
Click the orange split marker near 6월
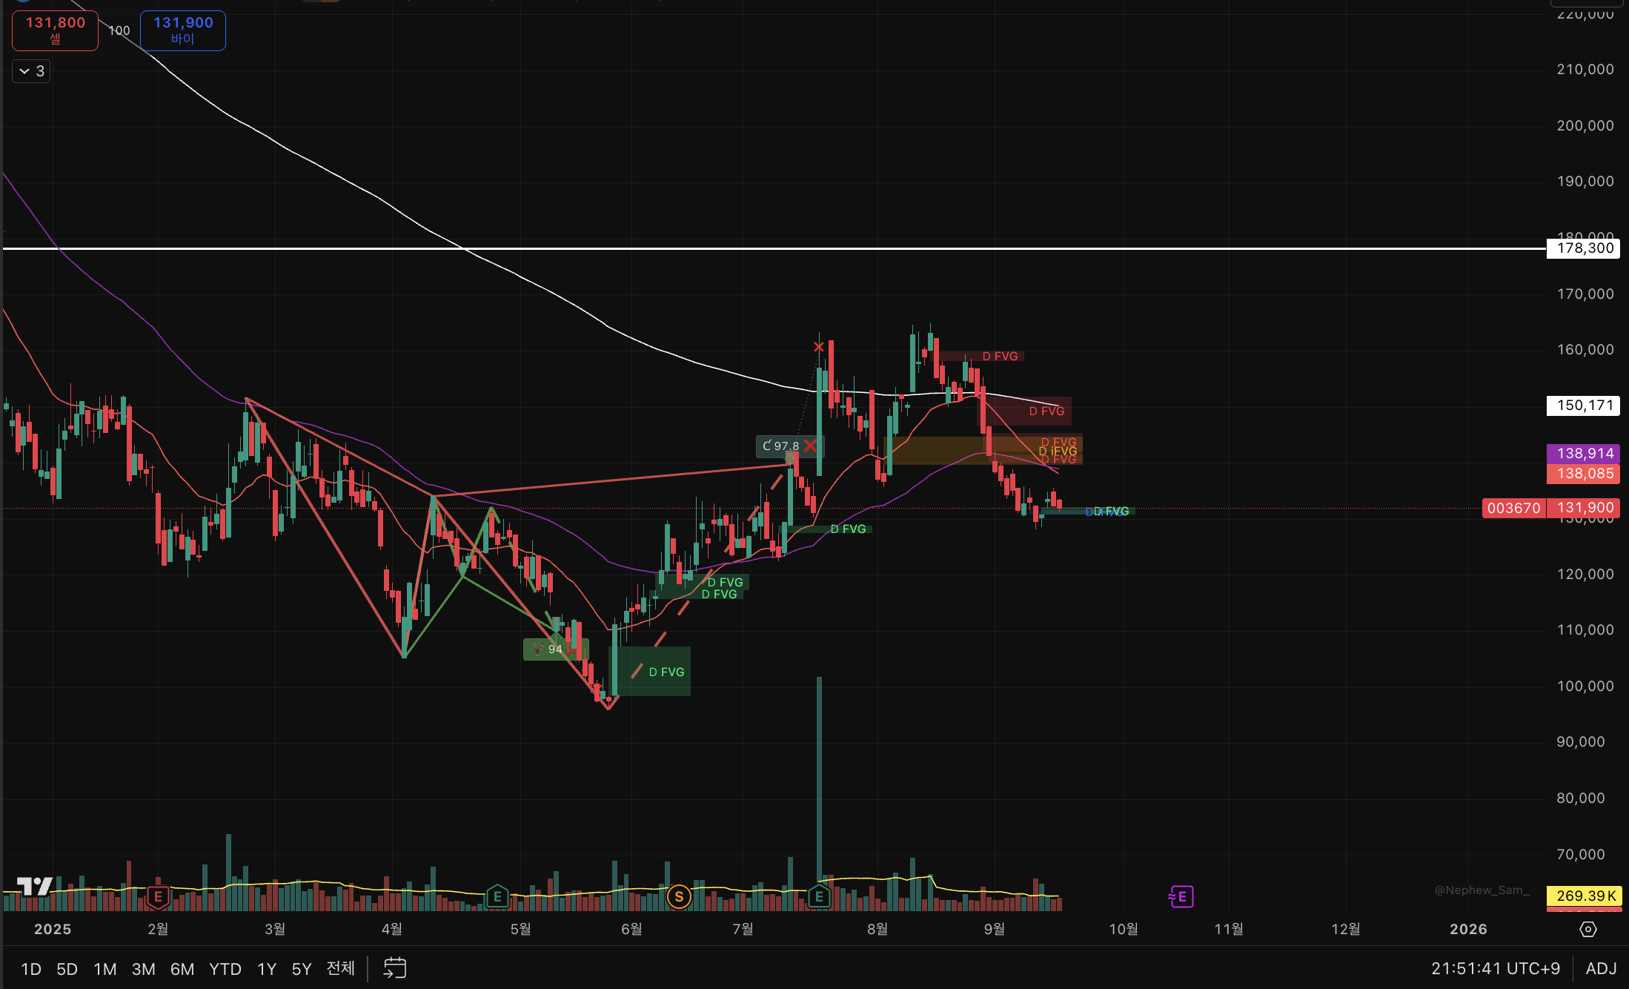point(678,897)
